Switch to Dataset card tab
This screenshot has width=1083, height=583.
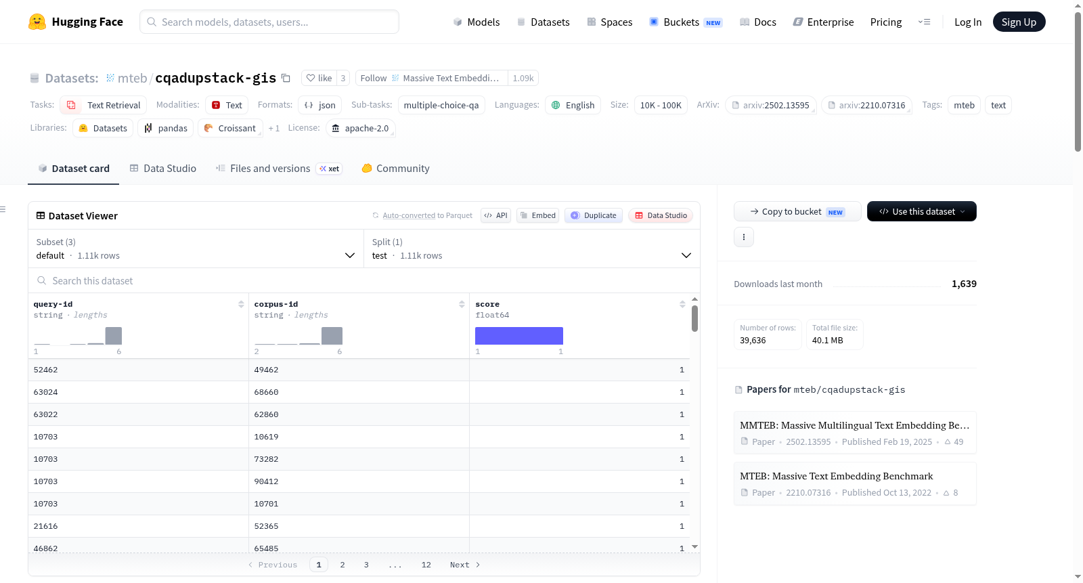[74, 169]
